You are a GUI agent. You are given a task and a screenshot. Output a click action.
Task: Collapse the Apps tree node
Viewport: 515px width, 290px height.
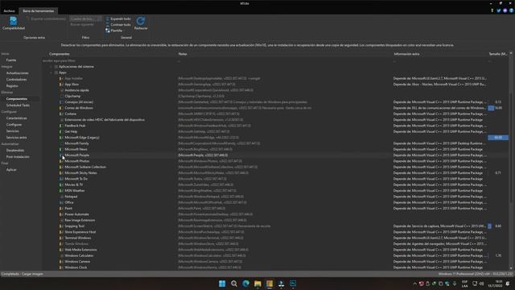[x=51, y=72]
